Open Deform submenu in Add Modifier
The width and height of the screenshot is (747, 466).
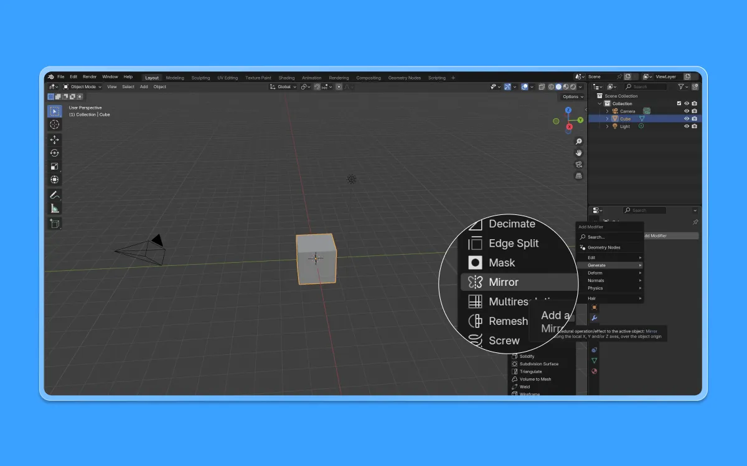610,273
